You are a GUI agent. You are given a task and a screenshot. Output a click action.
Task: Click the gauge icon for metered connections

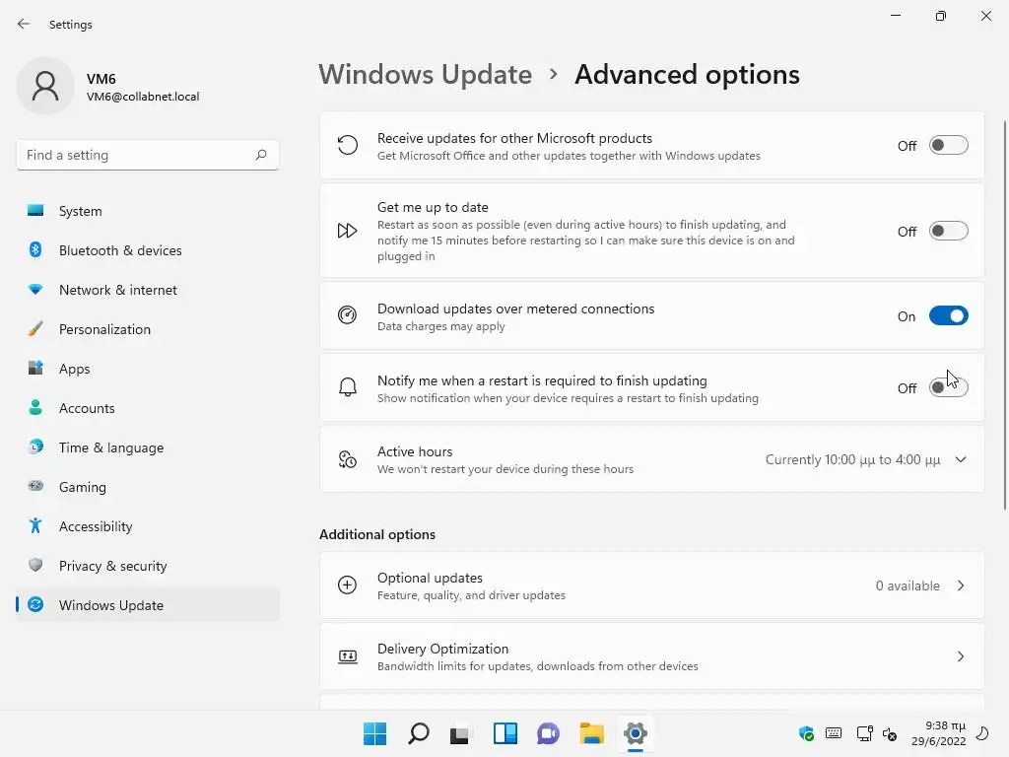click(x=348, y=315)
